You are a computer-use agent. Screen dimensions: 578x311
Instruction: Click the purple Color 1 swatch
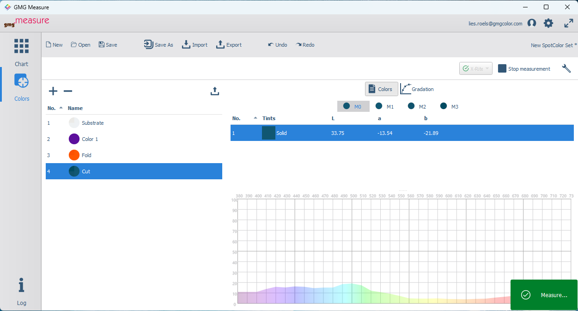click(74, 139)
